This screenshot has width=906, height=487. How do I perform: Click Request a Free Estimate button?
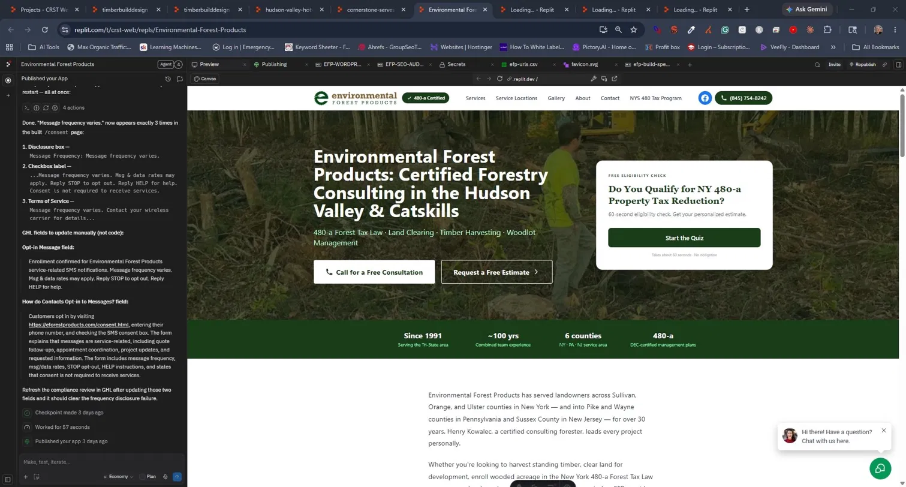coord(496,272)
